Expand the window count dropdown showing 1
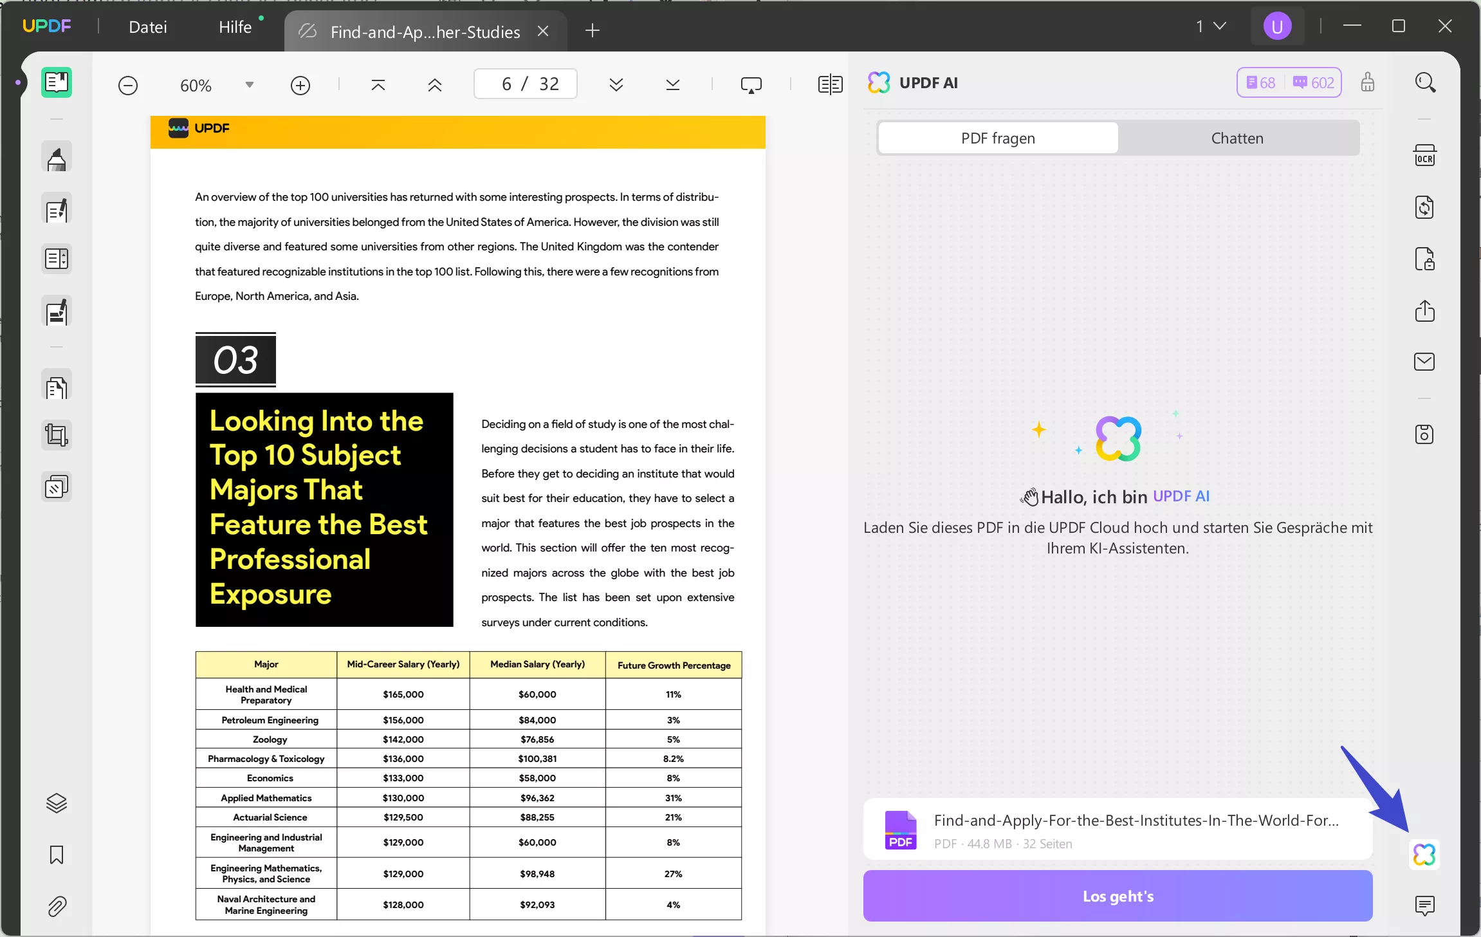The height and width of the screenshot is (937, 1481). pos(1211,26)
